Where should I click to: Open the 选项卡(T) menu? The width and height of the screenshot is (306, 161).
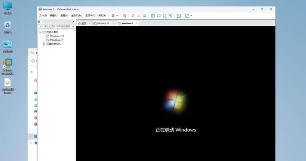pyautogui.click(x=90, y=16)
